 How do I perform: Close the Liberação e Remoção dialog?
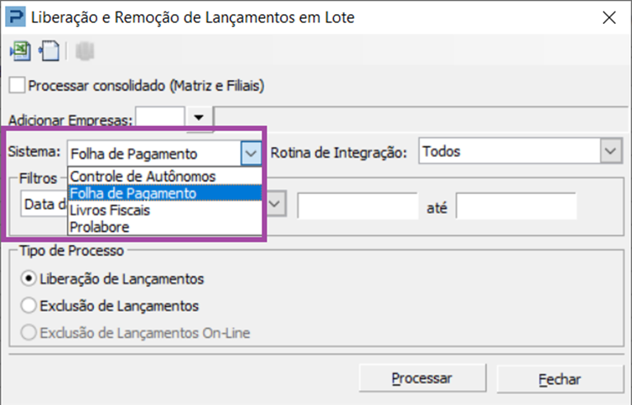609,17
